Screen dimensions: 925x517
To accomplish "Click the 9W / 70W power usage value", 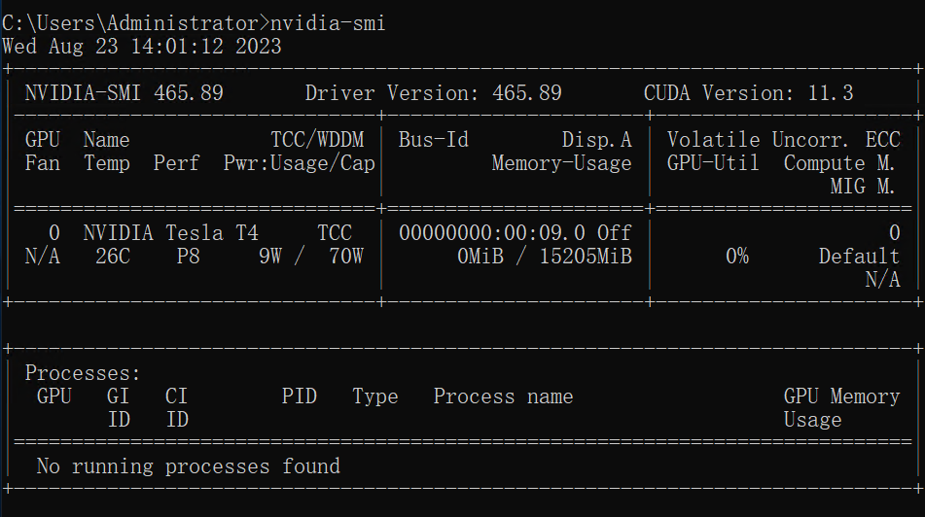I will tap(310, 257).
